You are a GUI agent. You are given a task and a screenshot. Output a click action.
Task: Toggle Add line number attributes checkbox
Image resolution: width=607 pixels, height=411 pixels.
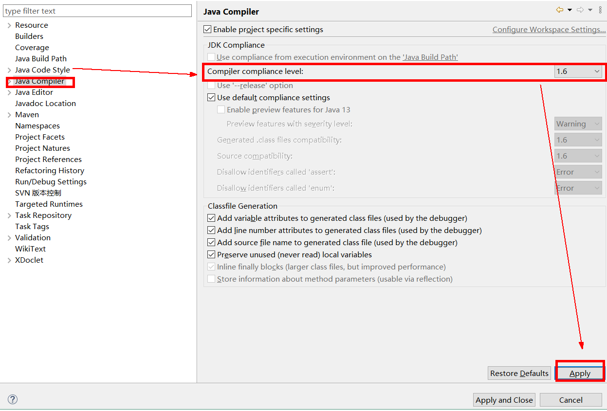pos(211,231)
